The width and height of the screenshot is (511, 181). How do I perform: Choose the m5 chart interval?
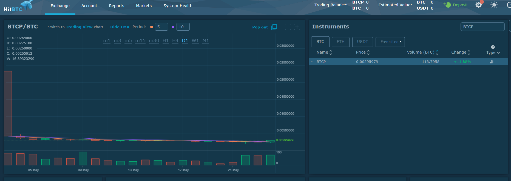pos(128,41)
